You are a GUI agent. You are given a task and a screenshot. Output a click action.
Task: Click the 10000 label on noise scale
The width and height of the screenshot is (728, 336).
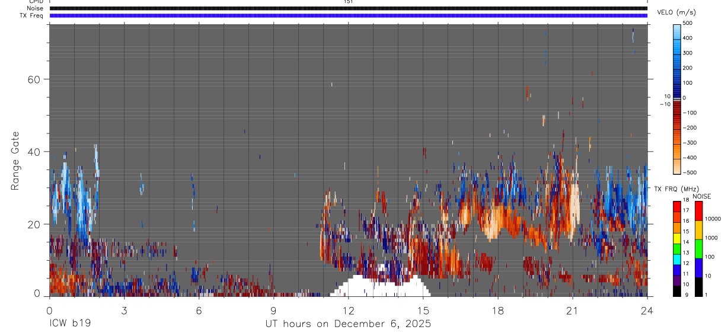coord(713,219)
